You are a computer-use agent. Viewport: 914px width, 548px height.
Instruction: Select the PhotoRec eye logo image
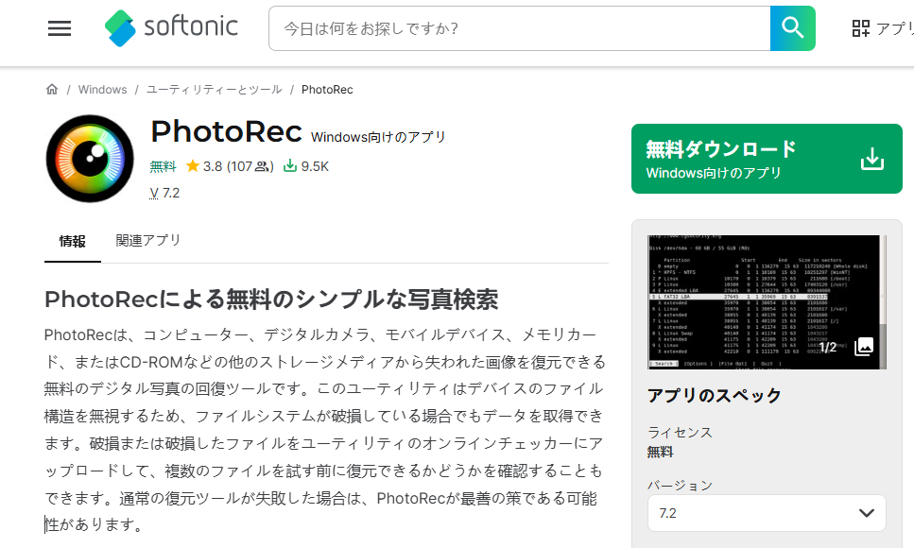pos(90,158)
